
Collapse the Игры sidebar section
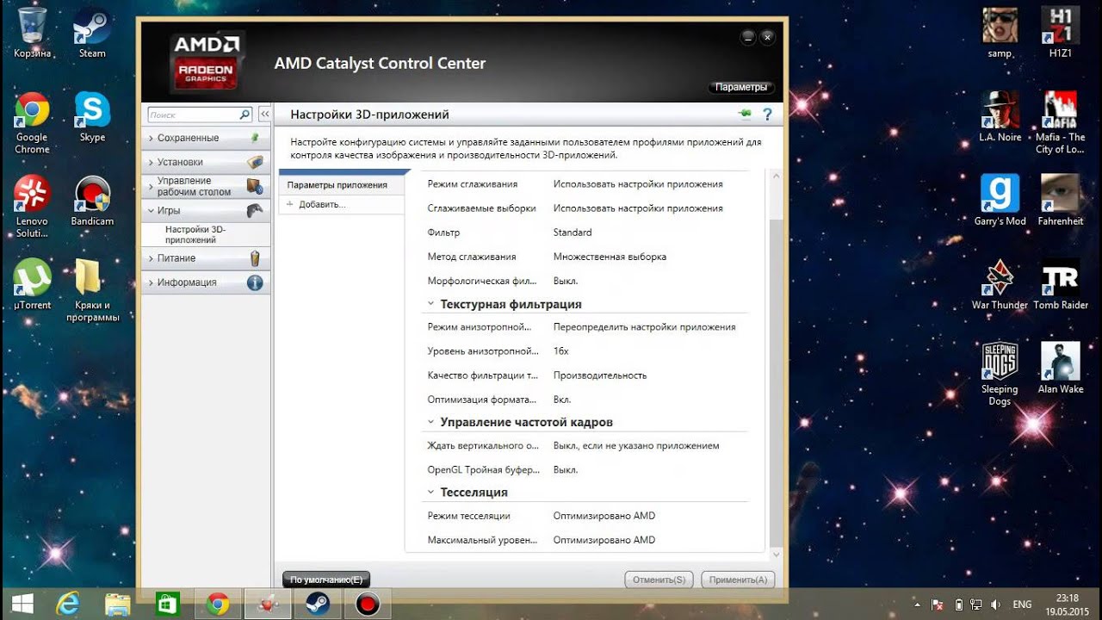[x=205, y=210]
